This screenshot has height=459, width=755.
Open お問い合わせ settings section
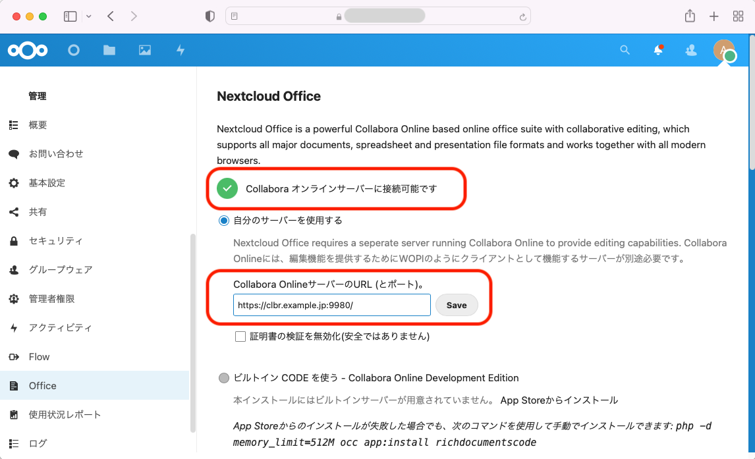point(94,154)
